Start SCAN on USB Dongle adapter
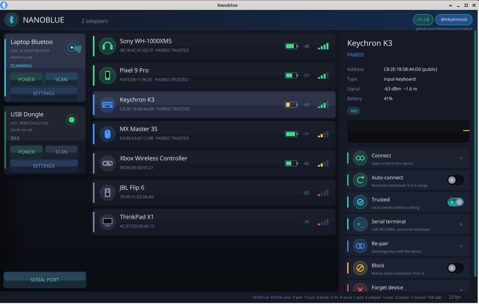This screenshot has width=479, height=304. pyautogui.click(x=61, y=152)
